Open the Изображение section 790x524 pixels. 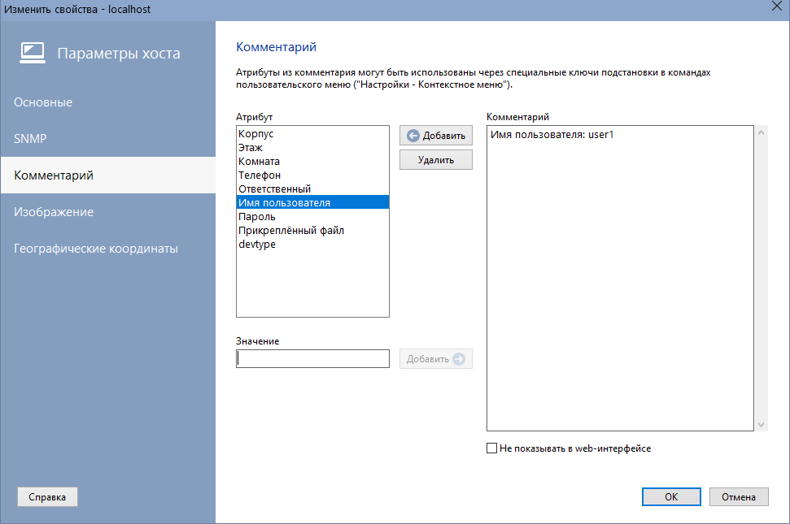pos(108,212)
